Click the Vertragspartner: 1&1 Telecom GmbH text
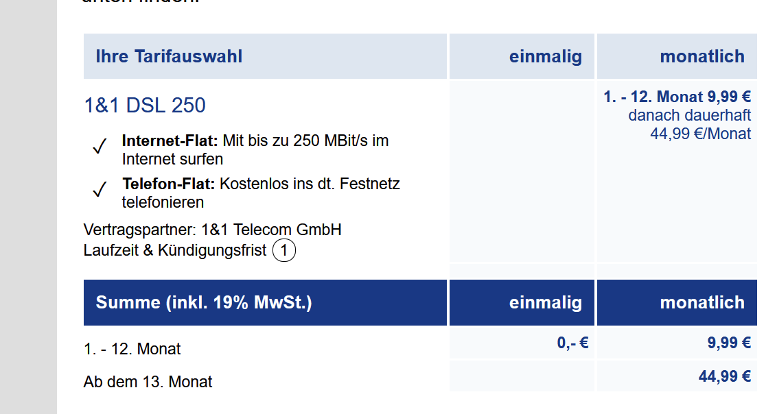Image resolution: width=777 pixels, height=414 pixels. (213, 230)
